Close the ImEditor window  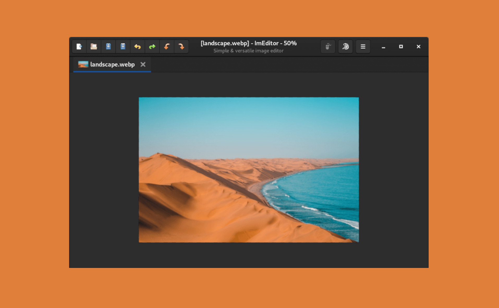pos(418,47)
